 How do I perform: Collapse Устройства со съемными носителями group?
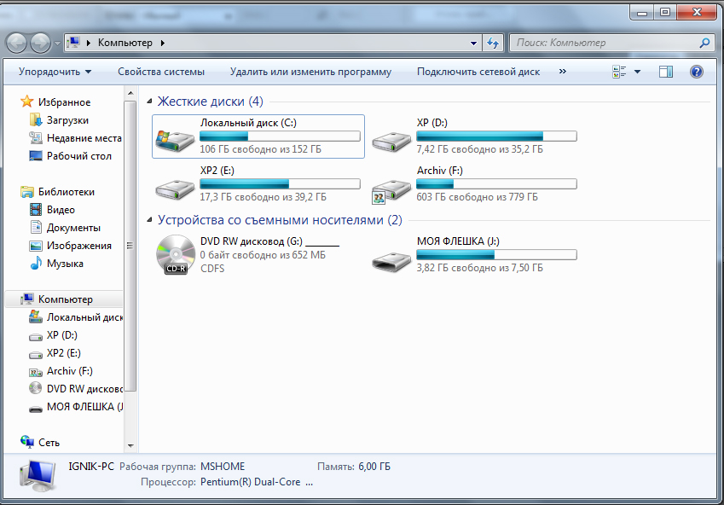149,220
